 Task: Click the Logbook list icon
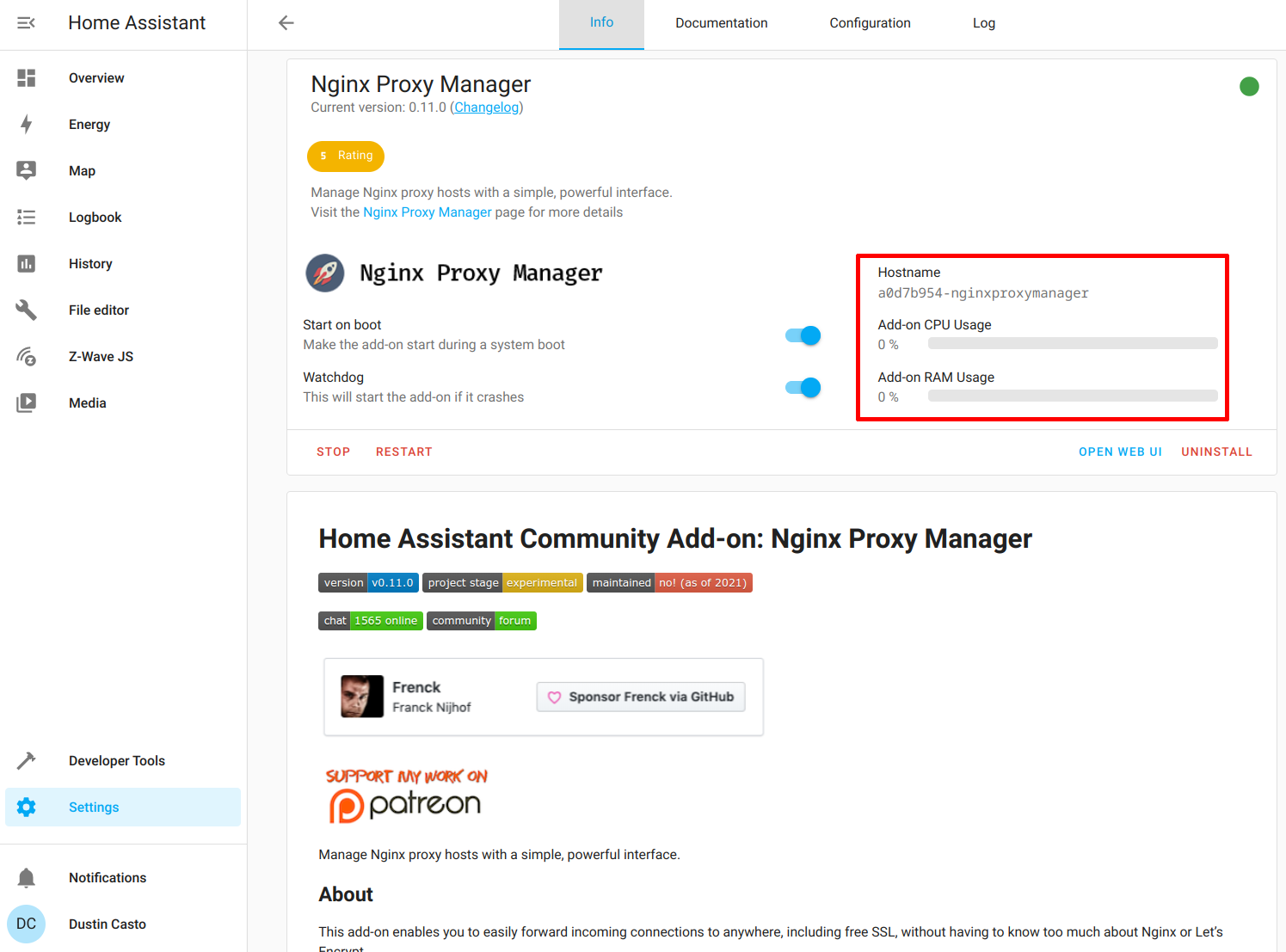pyautogui.click(x=27, y=218)
